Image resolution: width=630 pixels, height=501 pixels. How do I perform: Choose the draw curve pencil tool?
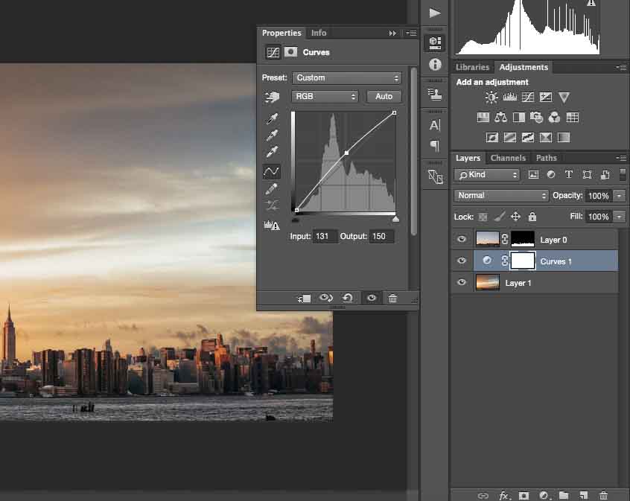coord(272,188)
